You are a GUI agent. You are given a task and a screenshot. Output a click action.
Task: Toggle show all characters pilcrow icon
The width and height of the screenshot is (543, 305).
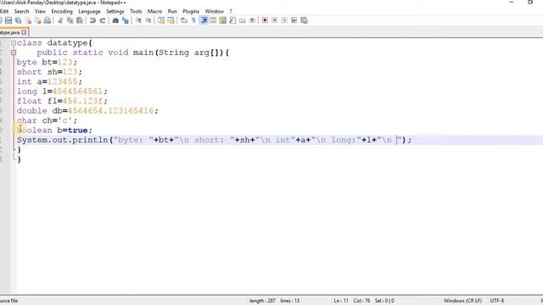point(193,20)
